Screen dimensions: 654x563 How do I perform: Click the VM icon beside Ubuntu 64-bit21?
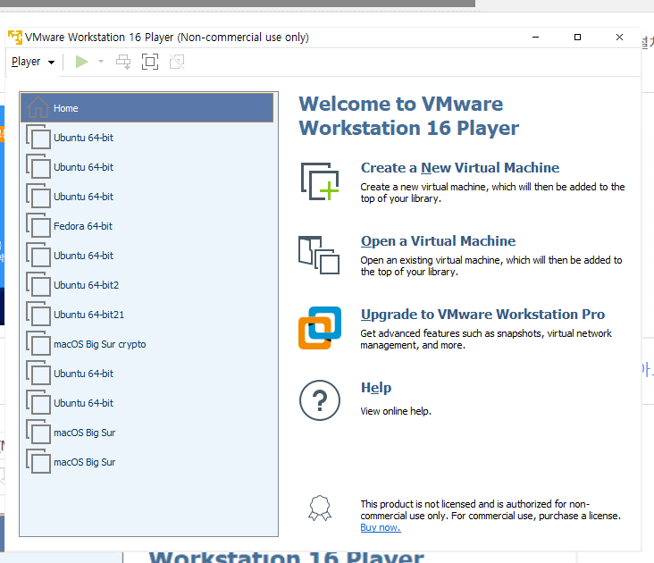38,314
